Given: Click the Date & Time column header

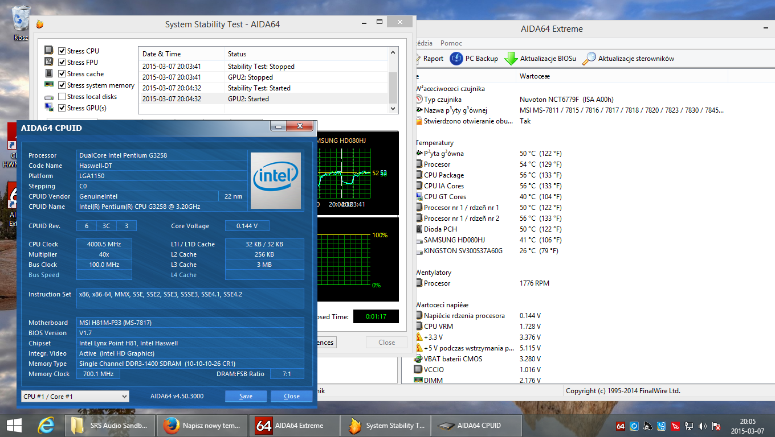Looking at the screenshot, I should tap(182, 54).
